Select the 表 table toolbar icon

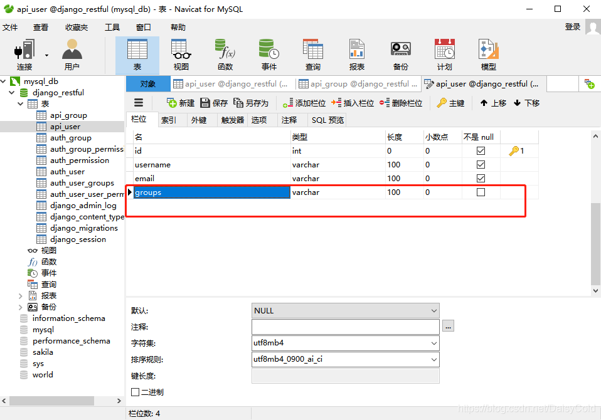pyautogui.click(x=137, y=55)
